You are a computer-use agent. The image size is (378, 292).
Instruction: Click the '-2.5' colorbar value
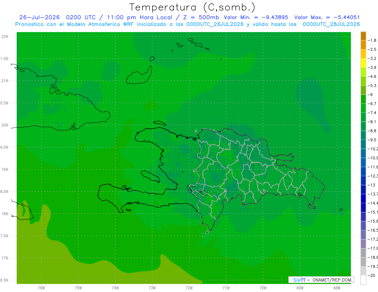(372, 49)
